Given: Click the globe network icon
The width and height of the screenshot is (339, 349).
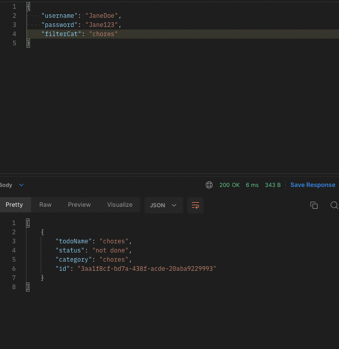Looking at the screenshot, I should [209, 185].
